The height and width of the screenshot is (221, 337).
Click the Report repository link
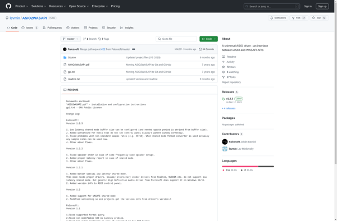point(231,82)
